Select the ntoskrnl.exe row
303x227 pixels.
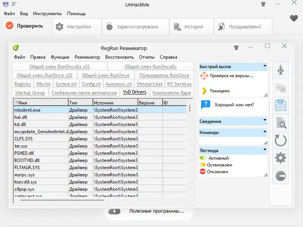41,110
